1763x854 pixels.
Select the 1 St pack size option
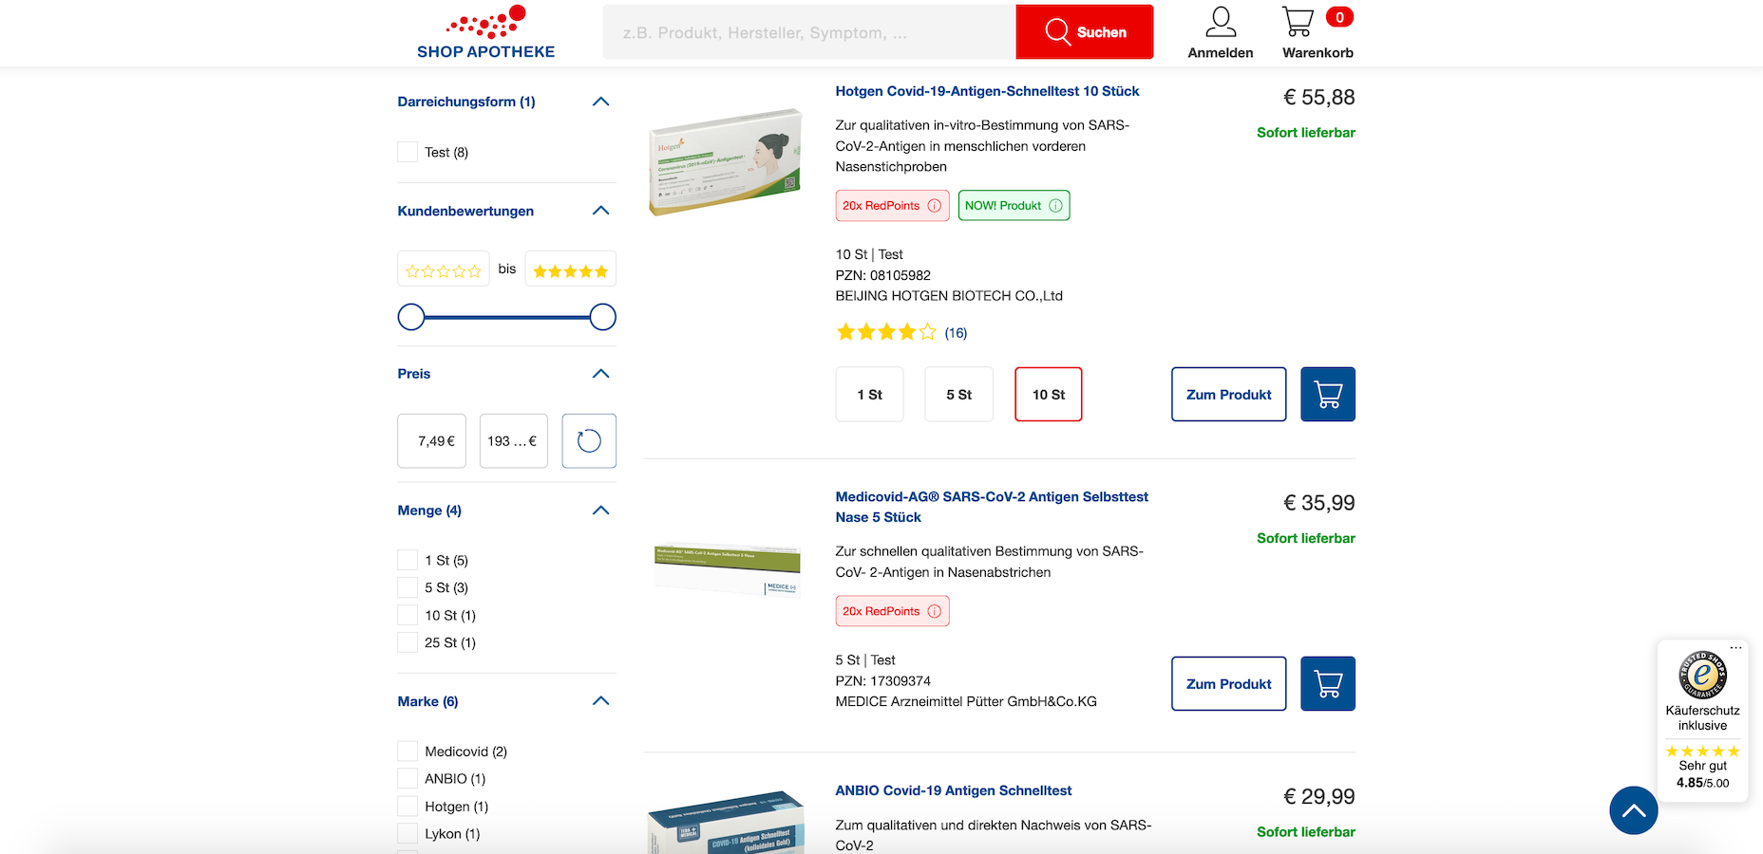point(869,395)
